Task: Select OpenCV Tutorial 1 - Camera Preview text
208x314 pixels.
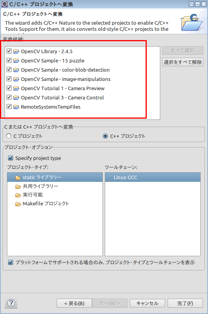Action: tap(63, 88)
